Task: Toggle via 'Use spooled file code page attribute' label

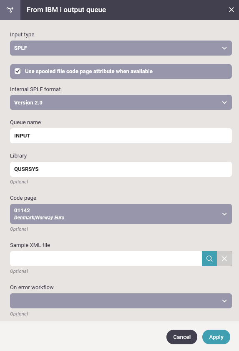Action: [x=89, y=71]
